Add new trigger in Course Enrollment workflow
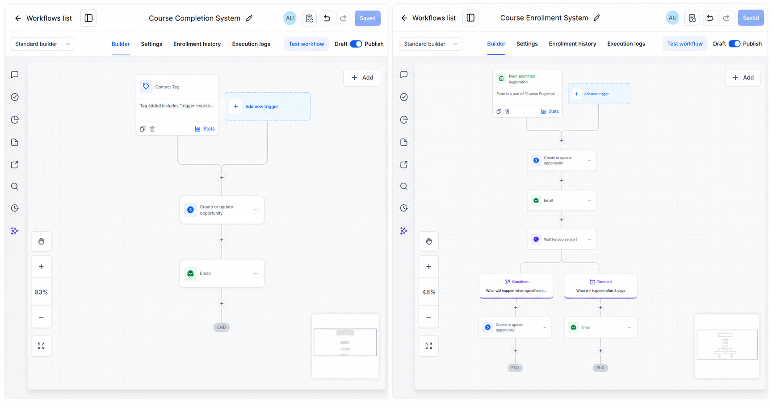The image size is (772, 406). click(599, 94)
